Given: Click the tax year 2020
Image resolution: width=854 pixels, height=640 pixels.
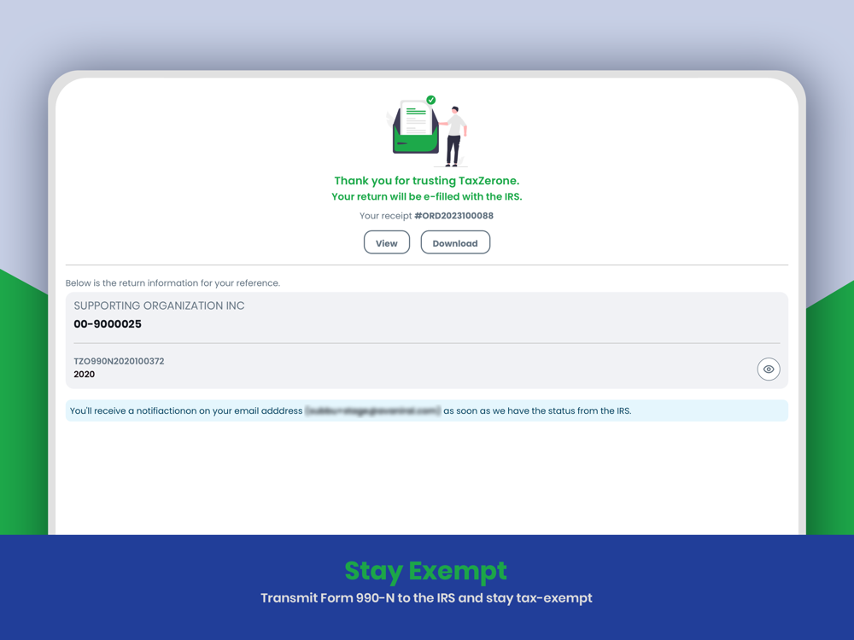Looking at the screenshot, I should [x=84, y=374].
